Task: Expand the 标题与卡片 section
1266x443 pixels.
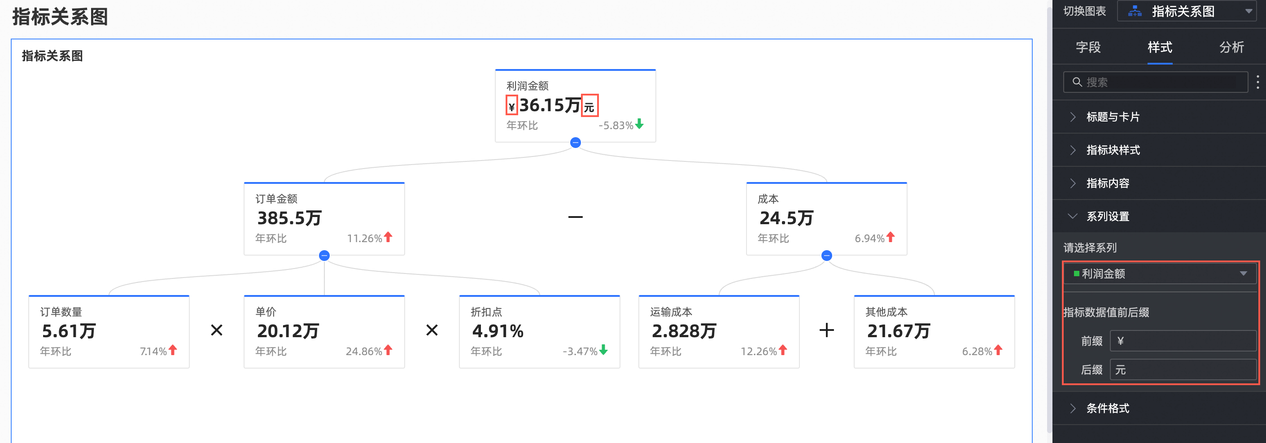Action: (x=1159, y=117)
